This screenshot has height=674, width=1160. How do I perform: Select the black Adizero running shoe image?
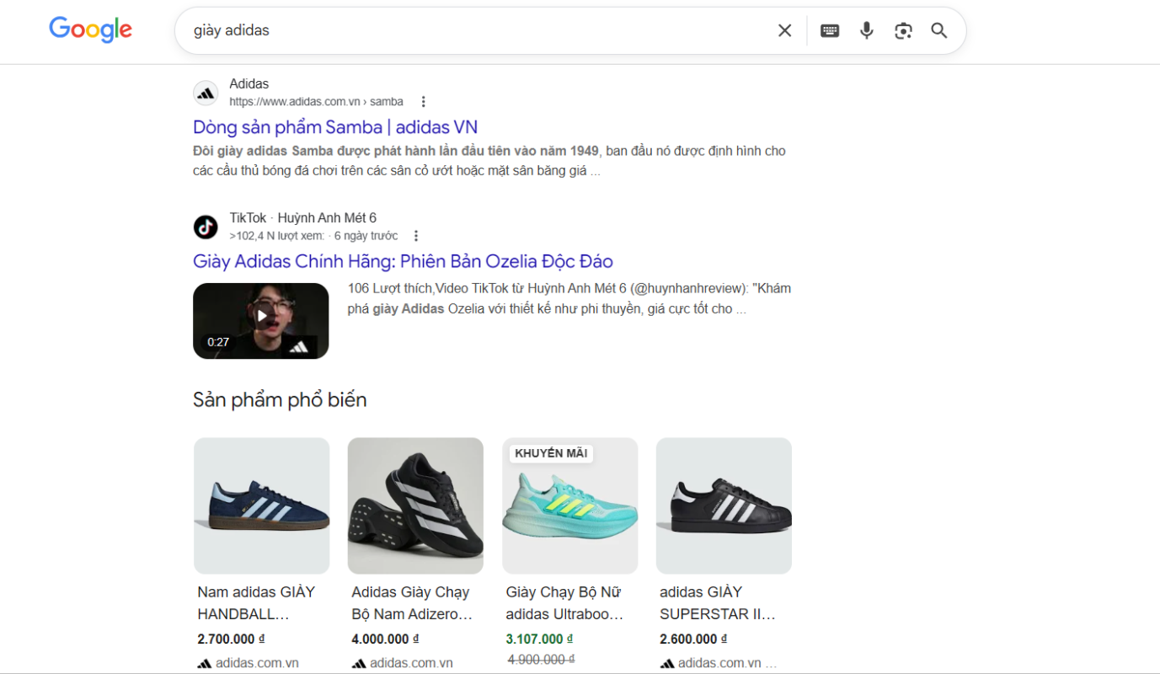coord(415,505)
